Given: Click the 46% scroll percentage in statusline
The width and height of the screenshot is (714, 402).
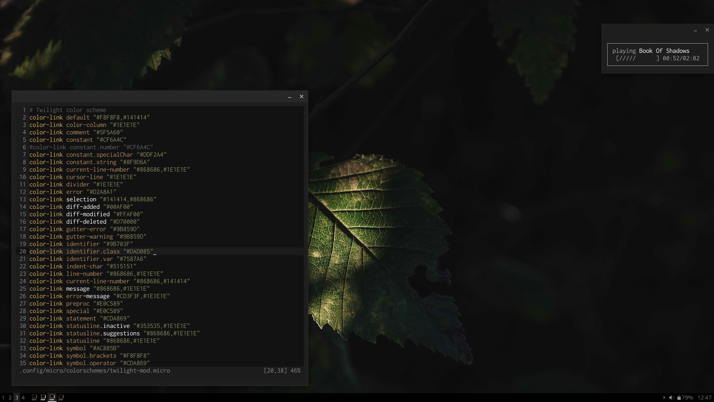Looking at the screenshot, I should (x=296, y=371).
